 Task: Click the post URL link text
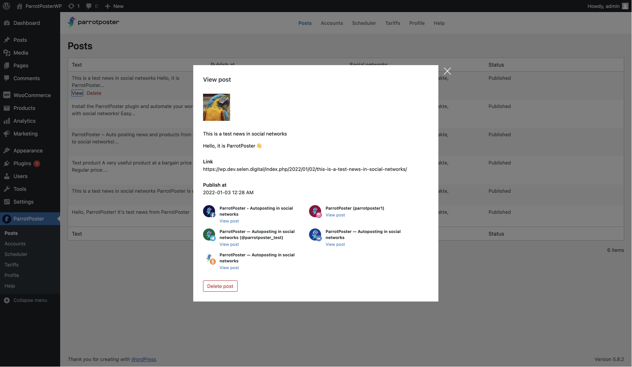[305, 169]
